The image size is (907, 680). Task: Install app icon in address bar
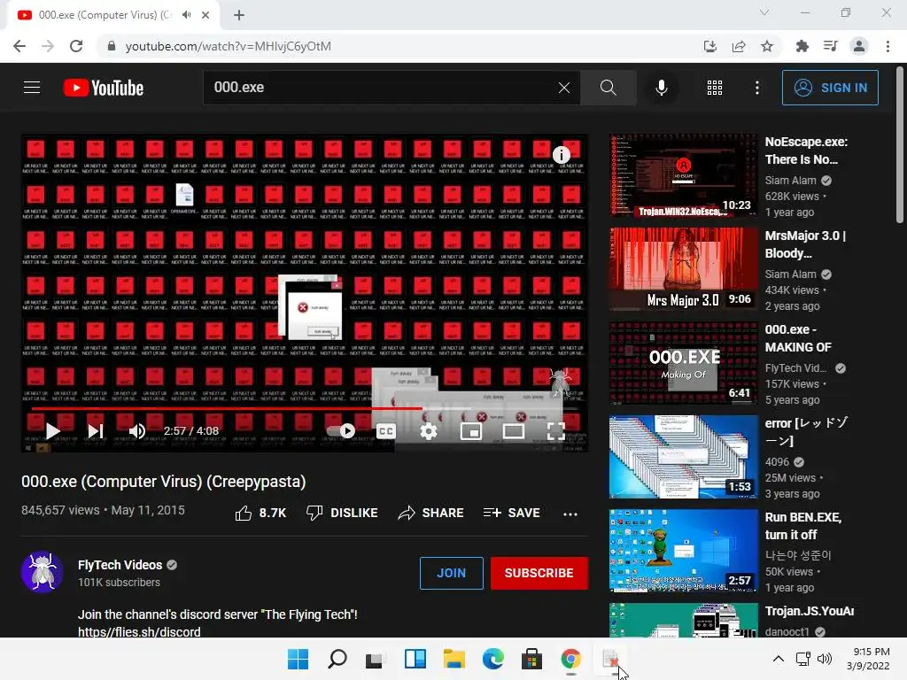(710, 46)
